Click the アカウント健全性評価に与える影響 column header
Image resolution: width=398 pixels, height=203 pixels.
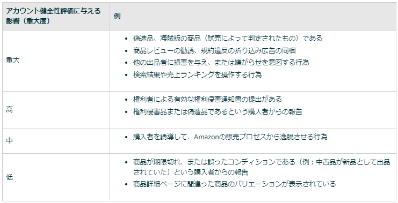(x=53, y=16)
